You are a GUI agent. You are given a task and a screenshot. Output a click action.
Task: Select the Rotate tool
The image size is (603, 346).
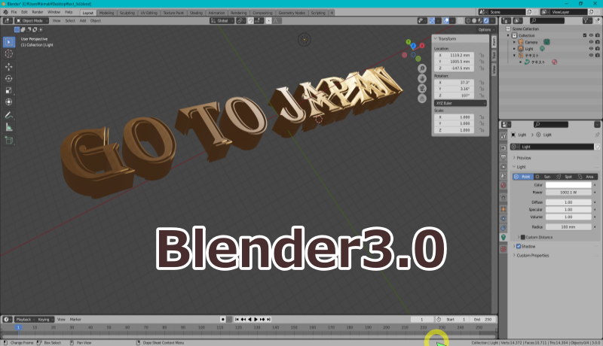(9, 79)
